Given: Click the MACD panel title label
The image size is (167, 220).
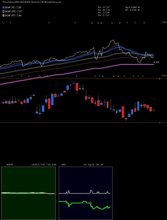Looking at the screenshot, I should [x=10, y=165].
